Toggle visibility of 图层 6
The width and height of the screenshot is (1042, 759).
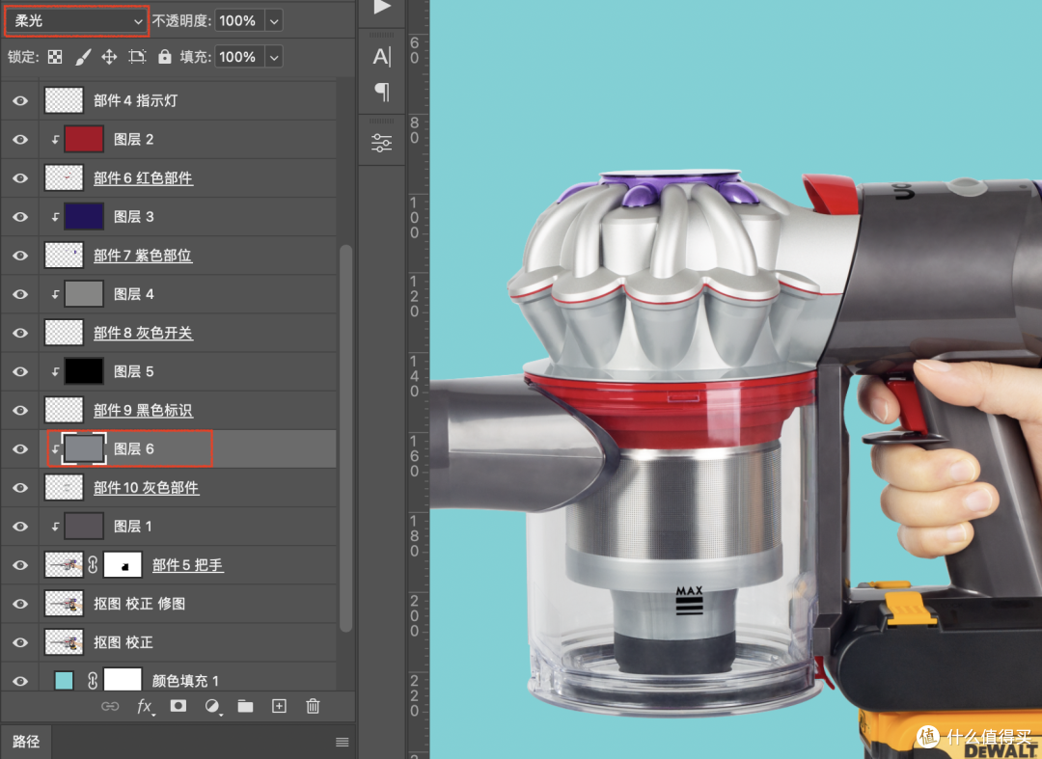pos(20,448)
